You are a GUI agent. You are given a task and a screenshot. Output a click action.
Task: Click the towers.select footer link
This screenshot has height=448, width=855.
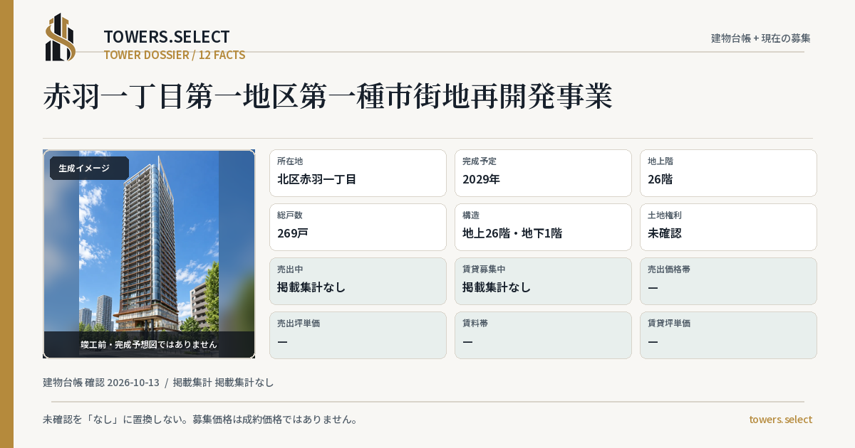pyautogui.click(x=780, y=420)
